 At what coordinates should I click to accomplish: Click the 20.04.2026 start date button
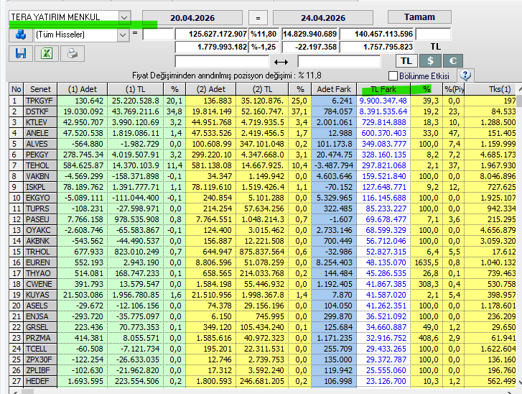pyautogui.click(x=192, y=18)
